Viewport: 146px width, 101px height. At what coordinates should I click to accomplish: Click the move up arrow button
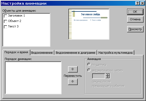tap(73, 69)
